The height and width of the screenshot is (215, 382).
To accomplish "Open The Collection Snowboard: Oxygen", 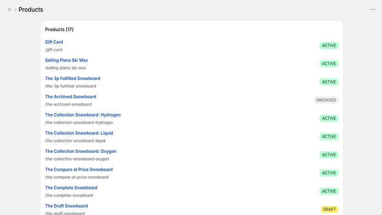I will 81,151.
